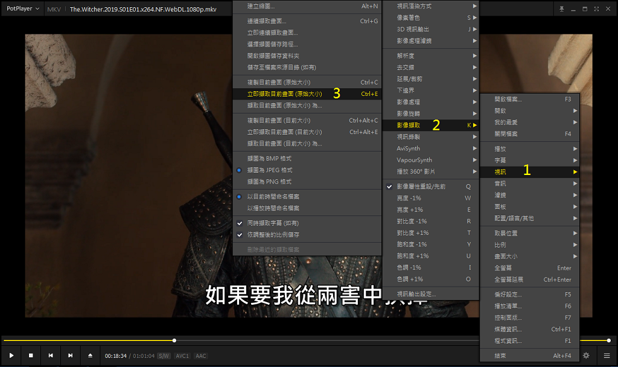This screenshot has height=367, width=618.
Task: Click the MKV format label in title bar
Action: 54,9
